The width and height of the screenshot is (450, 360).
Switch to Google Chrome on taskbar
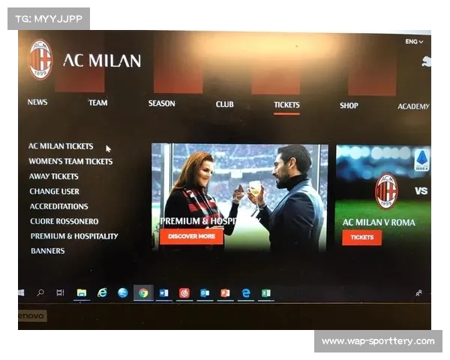point(143,293)
